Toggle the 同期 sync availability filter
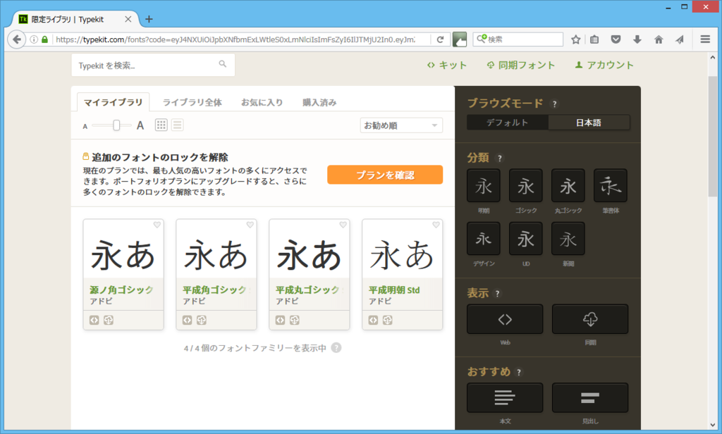 point(590,319)
